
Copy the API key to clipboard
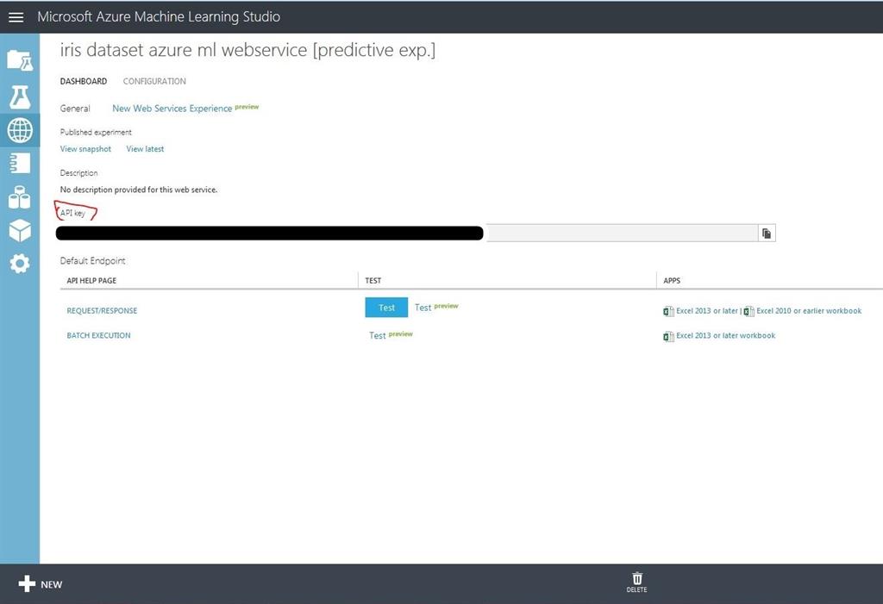tap(767, 233)
